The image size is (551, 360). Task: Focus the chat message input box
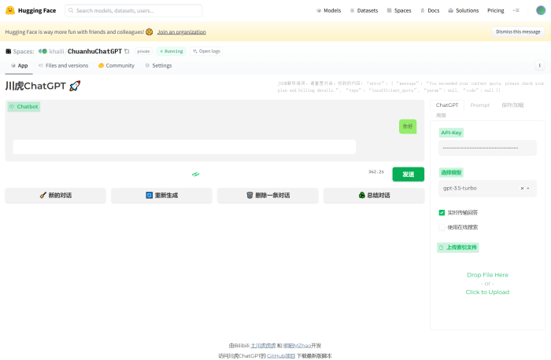point(184,147)
